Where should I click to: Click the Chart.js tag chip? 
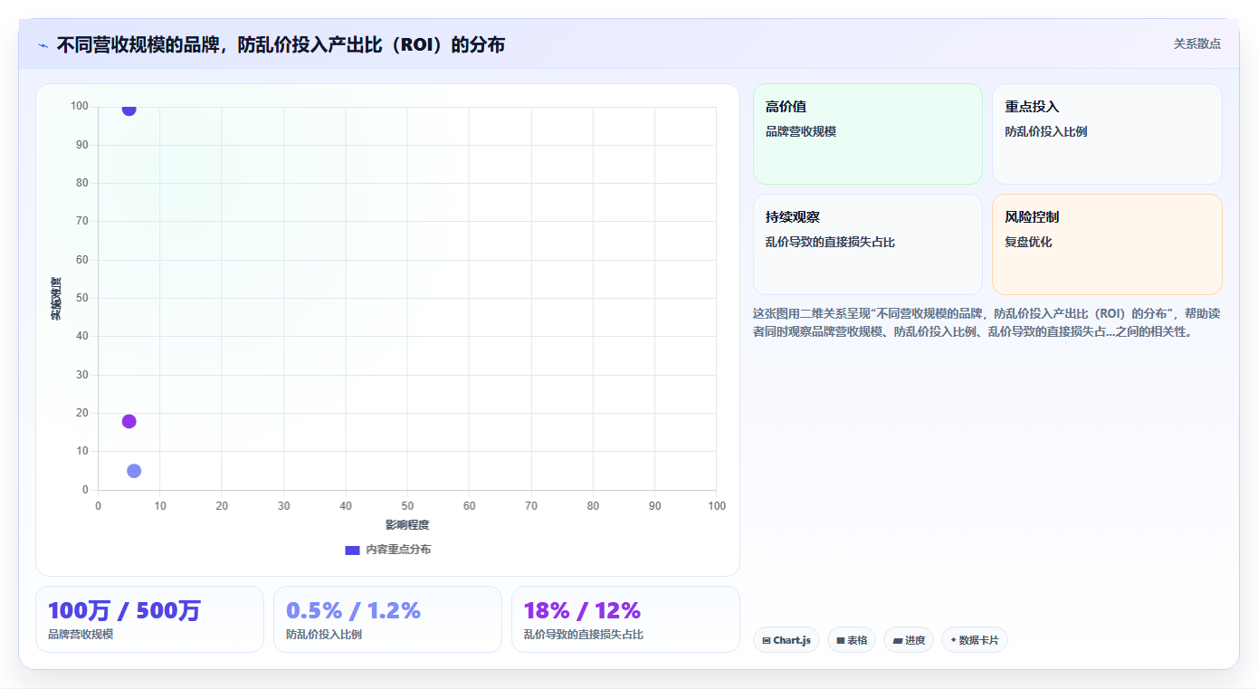coord(786,640)
